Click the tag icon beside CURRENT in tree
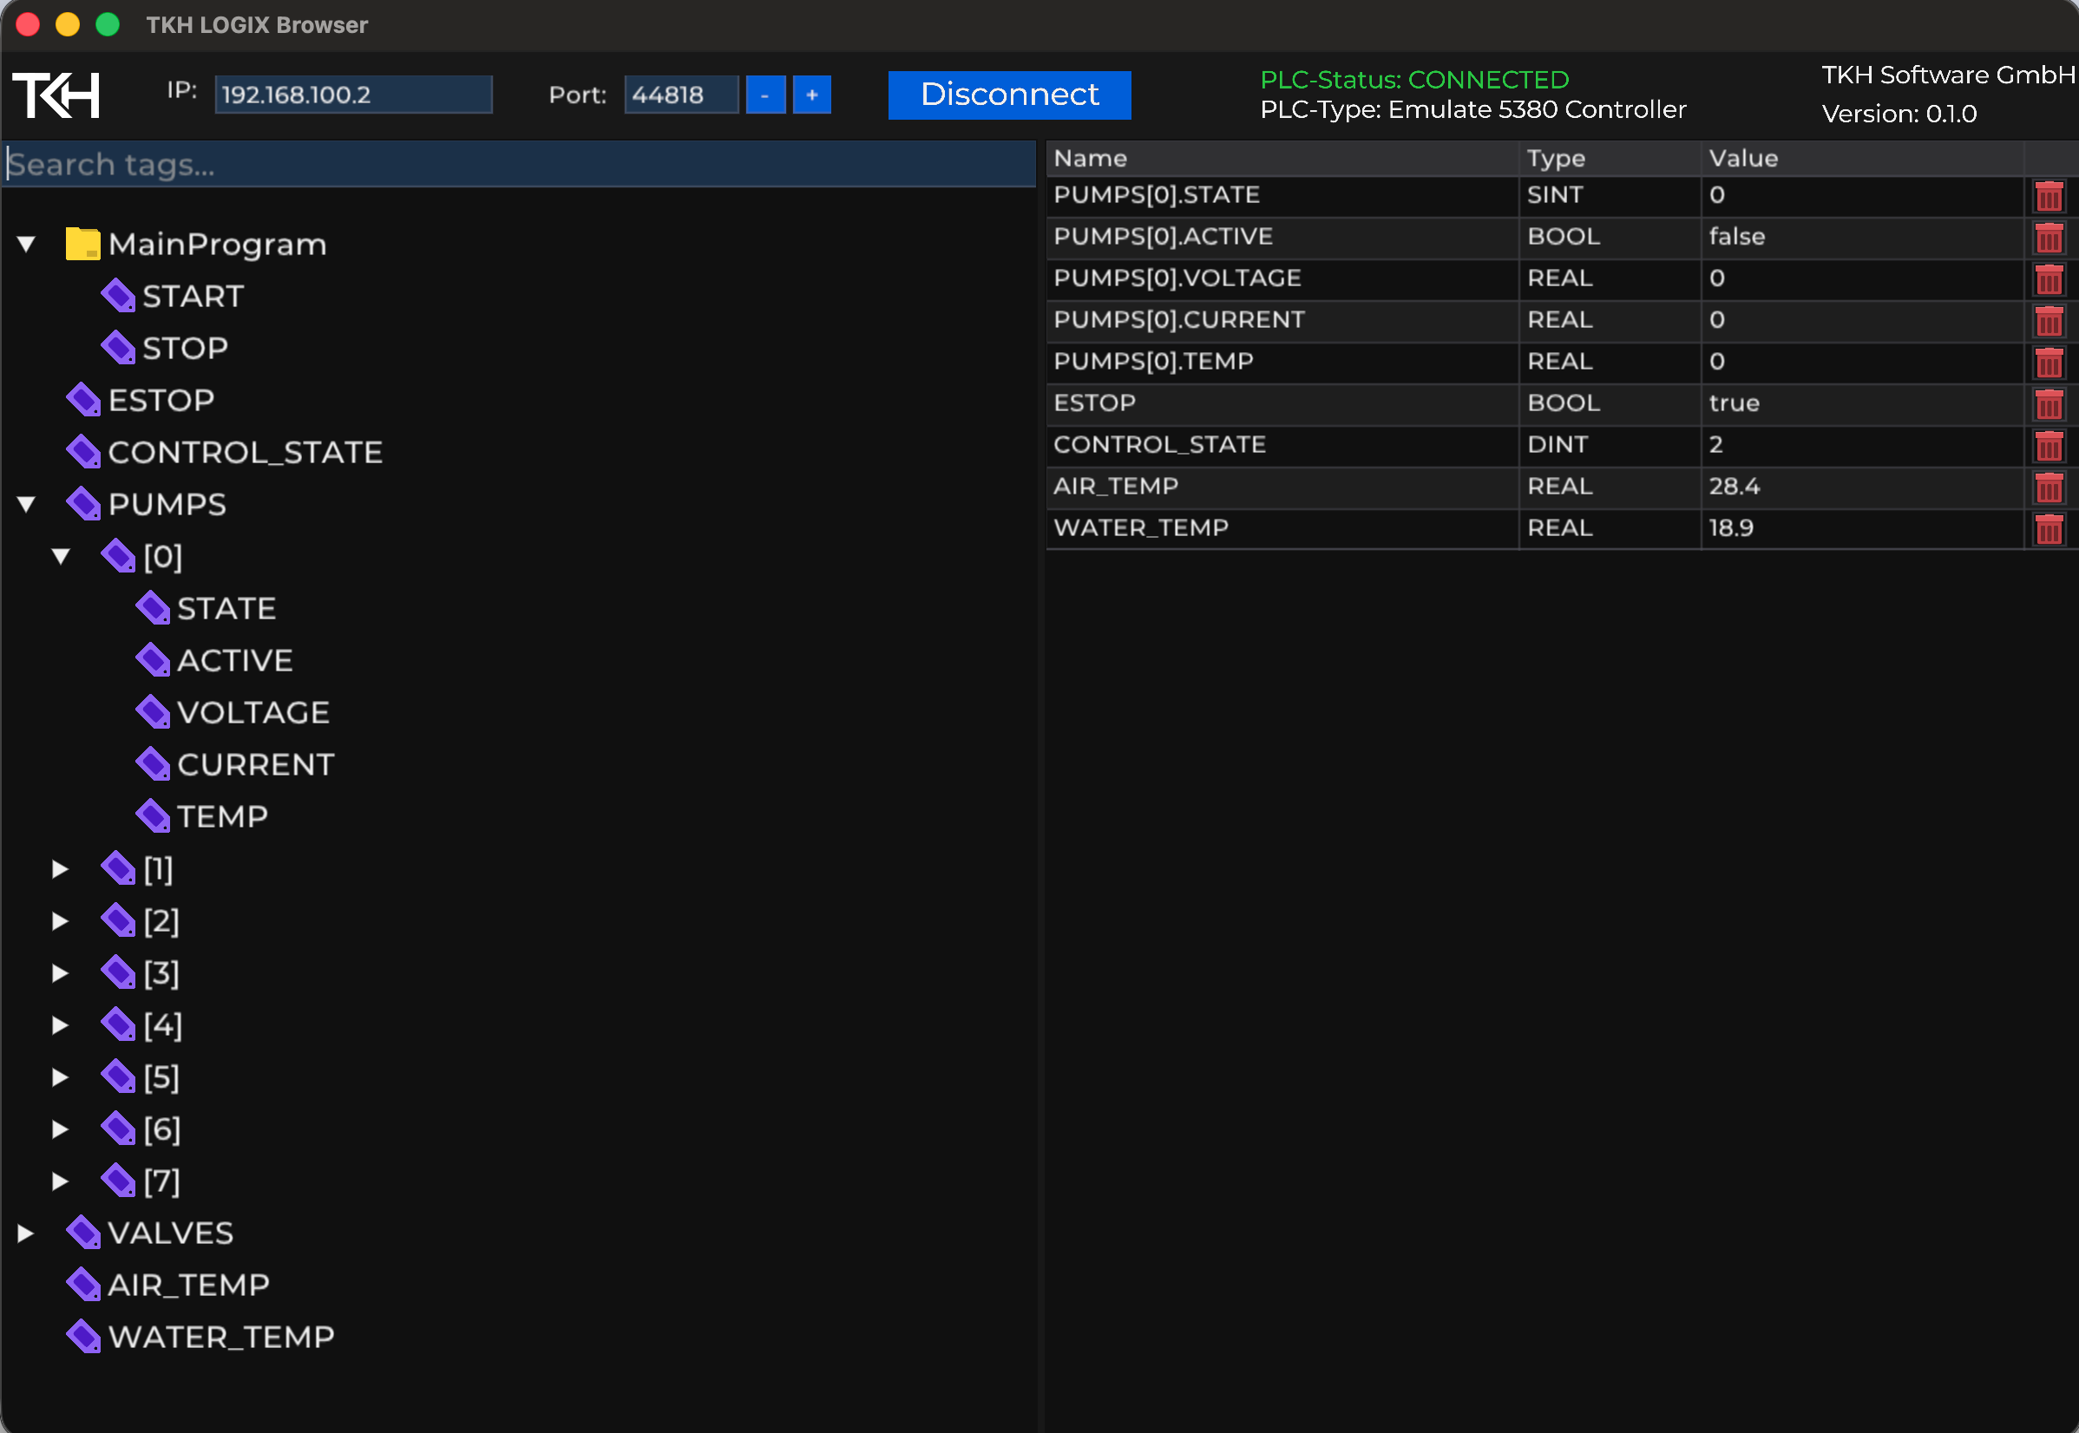Screen dimensions: 2079x1433 coord(153,764)
